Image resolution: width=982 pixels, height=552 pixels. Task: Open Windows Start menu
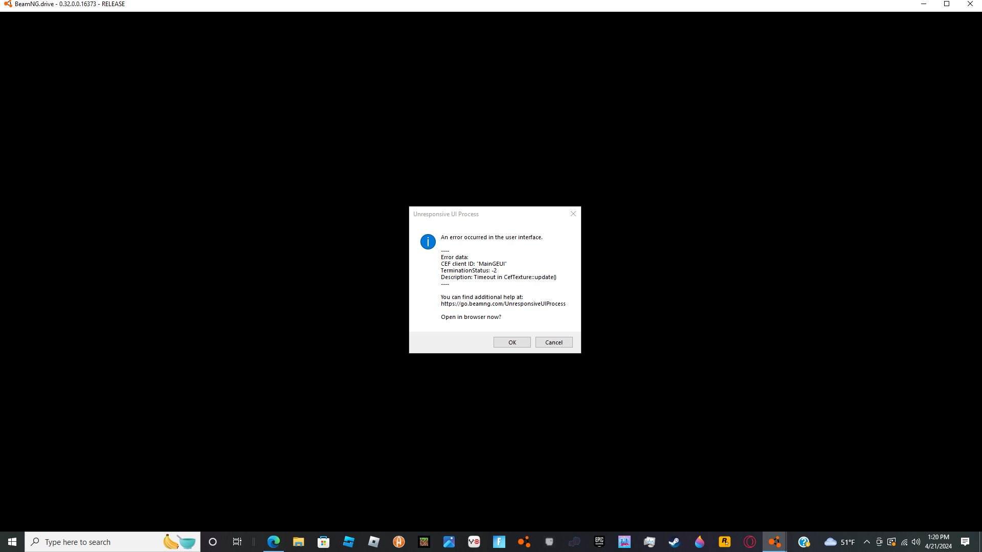click(x=12, y=542)
